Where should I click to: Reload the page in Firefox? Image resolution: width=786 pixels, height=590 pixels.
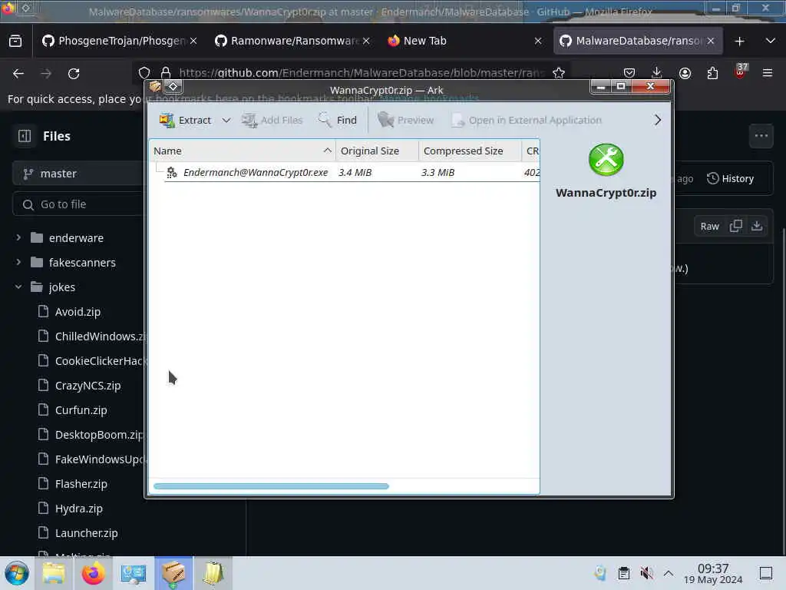74,74
